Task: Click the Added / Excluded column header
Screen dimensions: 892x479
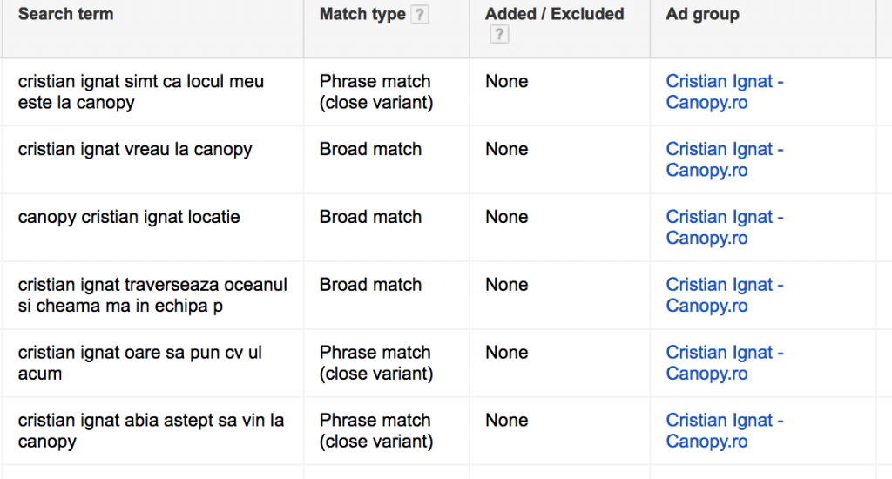Action: click(x=554, y=14)
